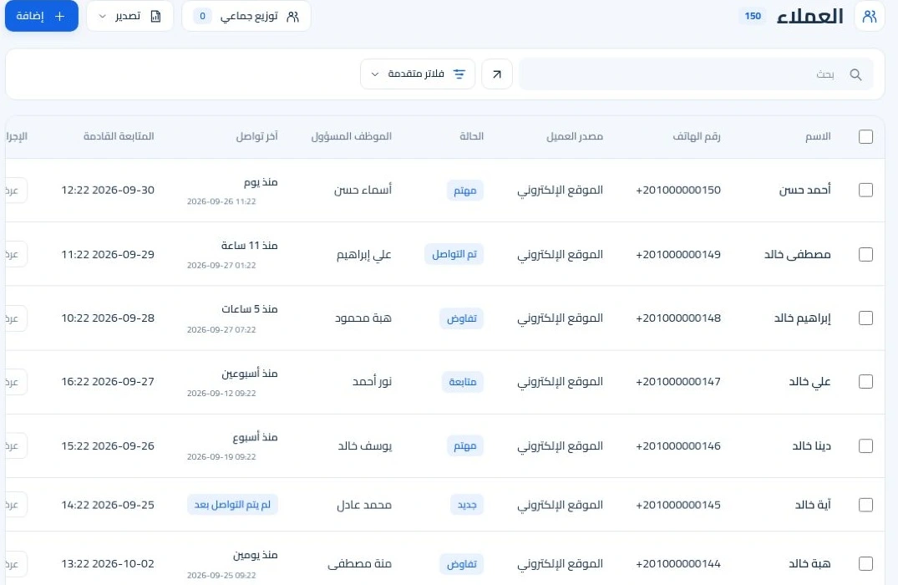Click employee name يوسف خالد
Viewport: 898px width, 585px height.
(365, 445)
